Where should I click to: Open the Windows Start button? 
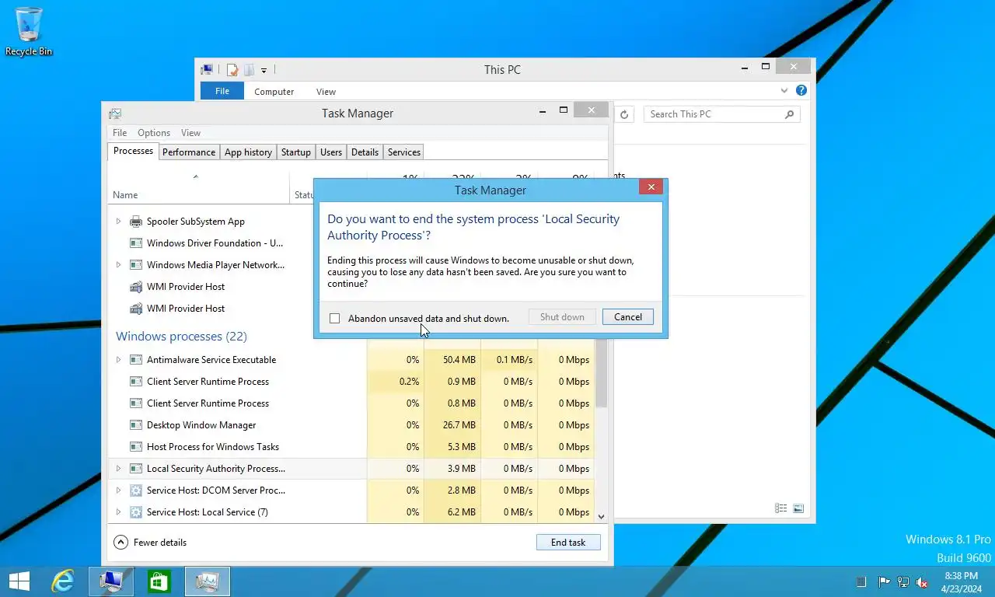tap(19, 581)
